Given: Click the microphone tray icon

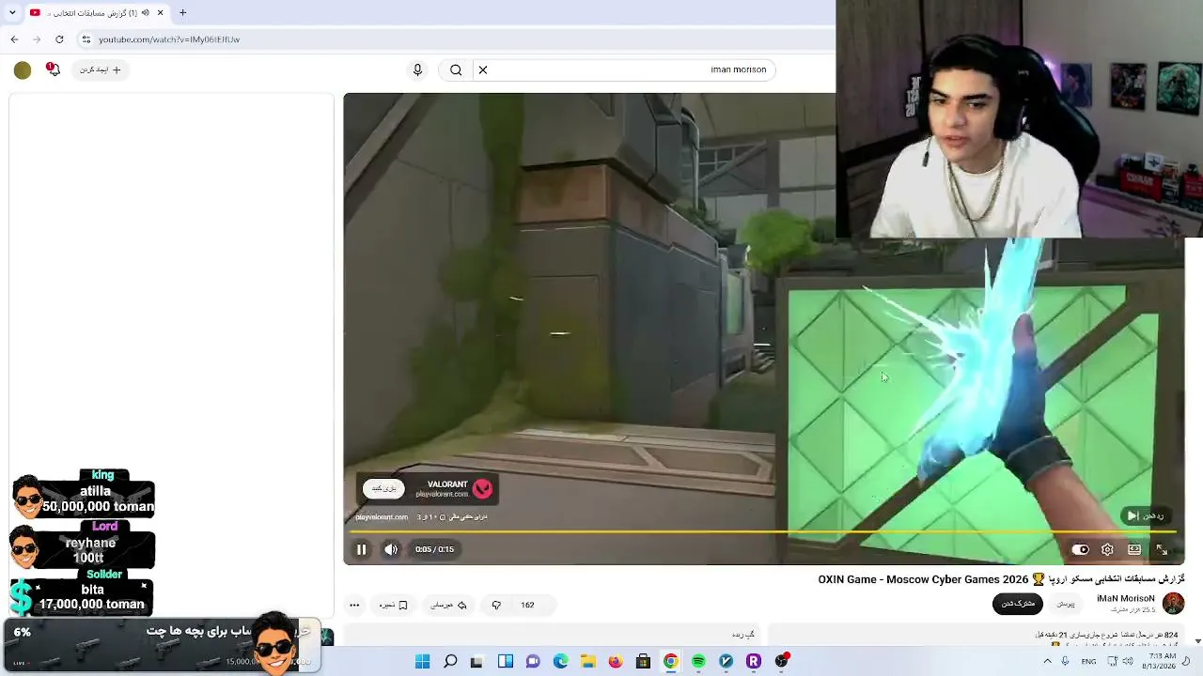Looking at the screenshot, I should [1065, 662].
